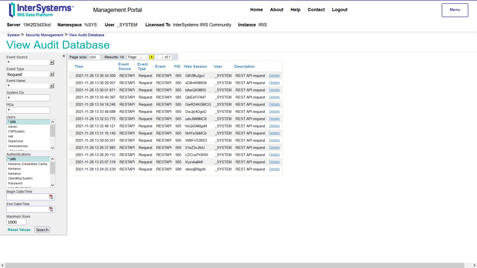Go to the next results page
The image size is (477, 268).
[x=157, y=57]
